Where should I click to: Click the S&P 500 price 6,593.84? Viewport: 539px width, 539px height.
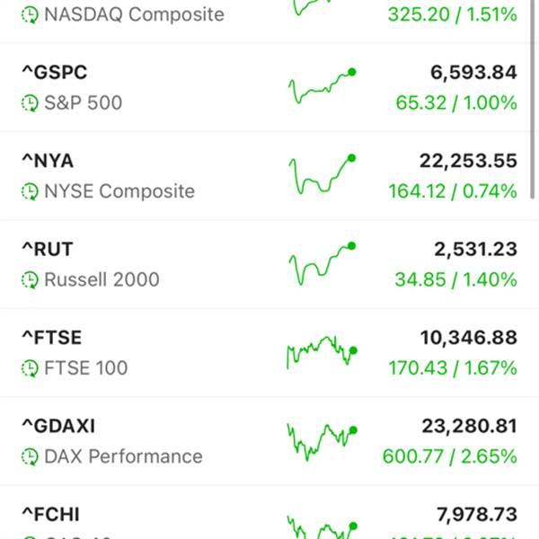click(x=469, y=73)
